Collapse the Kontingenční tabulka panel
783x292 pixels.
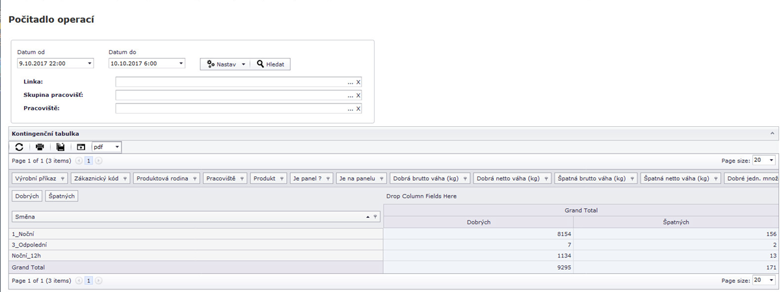click(x=773, y=133)
